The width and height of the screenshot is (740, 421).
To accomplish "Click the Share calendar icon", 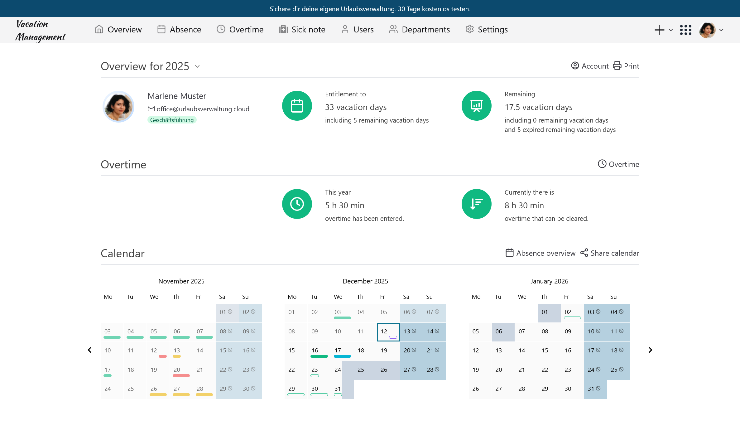I will (584, 253).
